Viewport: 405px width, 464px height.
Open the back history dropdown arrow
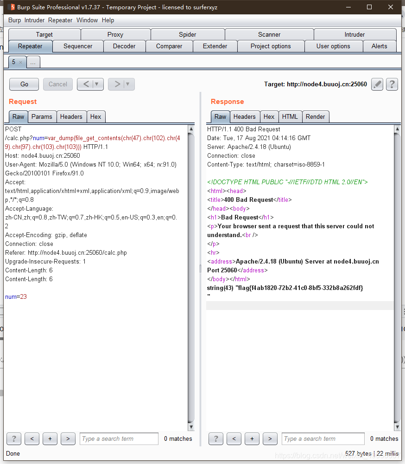pos(97,84)
